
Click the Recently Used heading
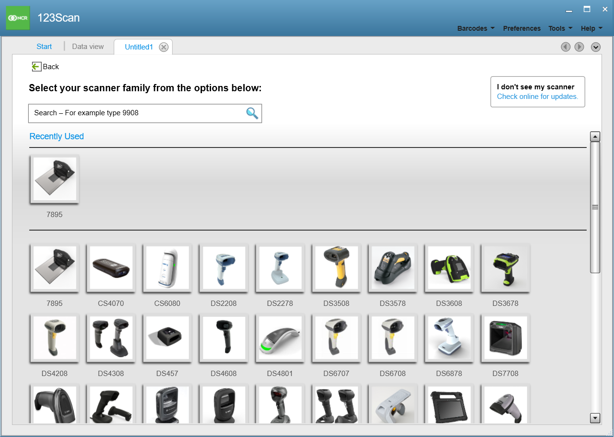click(57, 136)
